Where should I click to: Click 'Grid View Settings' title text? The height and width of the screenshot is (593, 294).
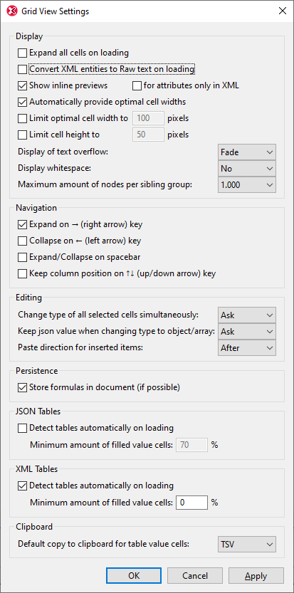pyautogui.click(x=56, y=11)
